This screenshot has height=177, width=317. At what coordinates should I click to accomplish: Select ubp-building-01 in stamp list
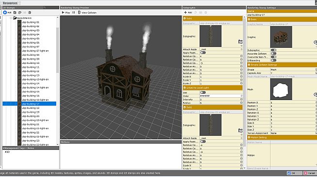click(x=31, y=22)
